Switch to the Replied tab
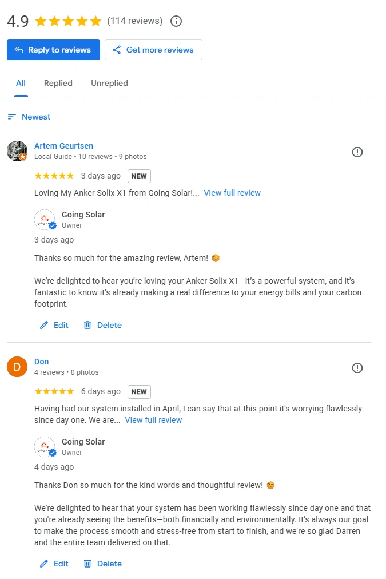386x579 pixels. point(58,83)
